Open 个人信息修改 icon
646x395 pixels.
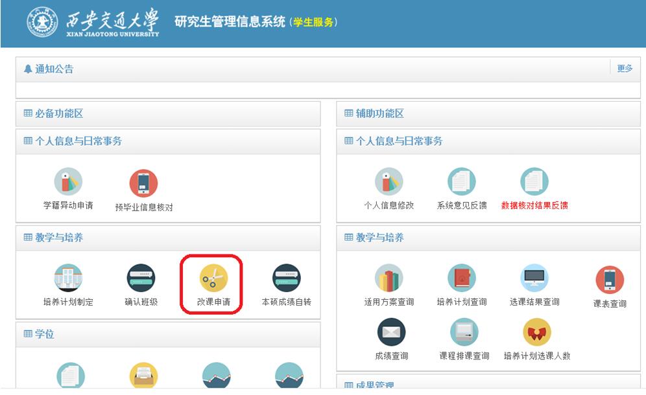tap(389, 182)
